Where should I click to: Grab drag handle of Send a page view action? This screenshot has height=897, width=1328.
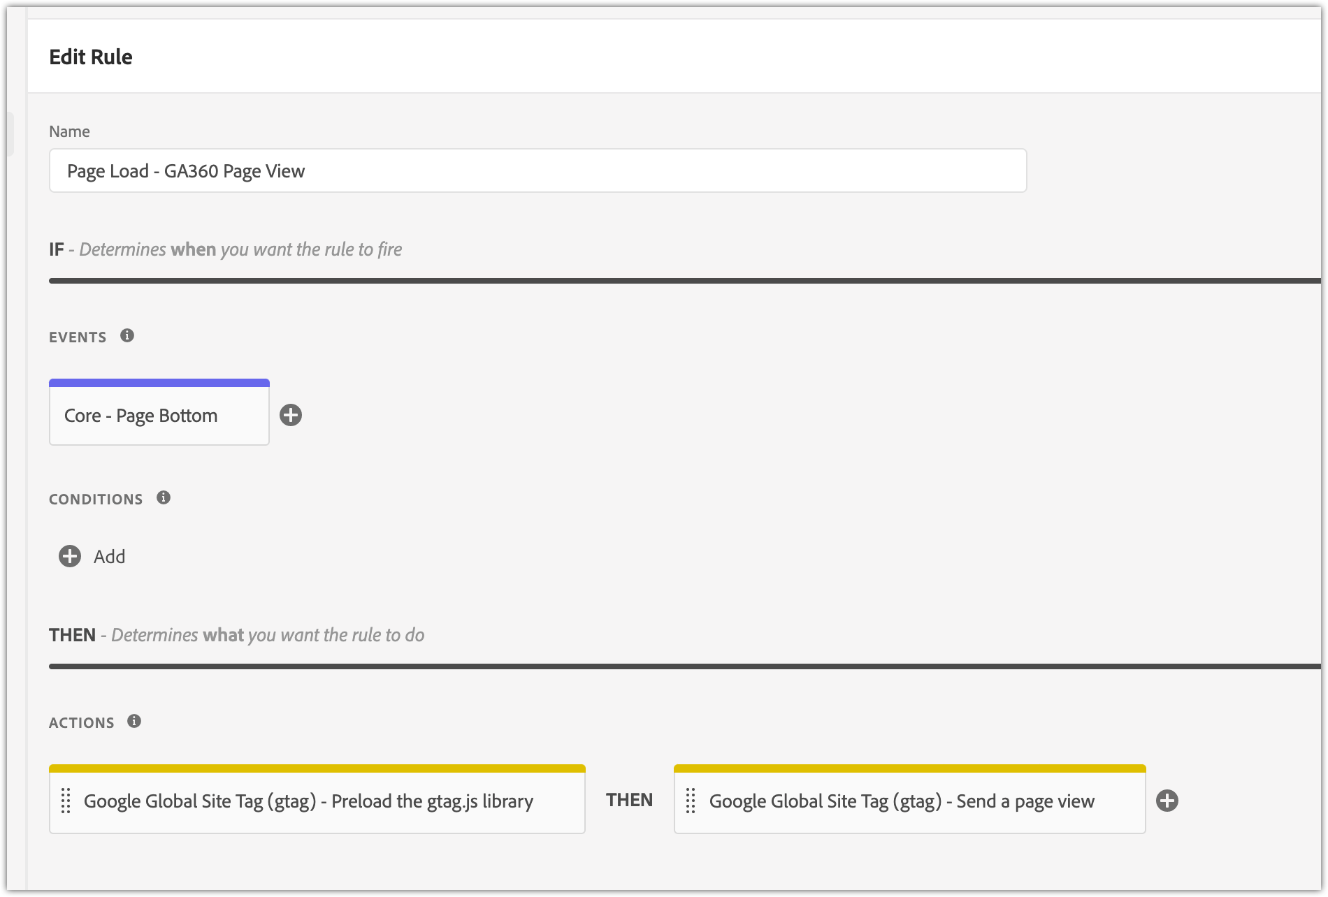691,801
